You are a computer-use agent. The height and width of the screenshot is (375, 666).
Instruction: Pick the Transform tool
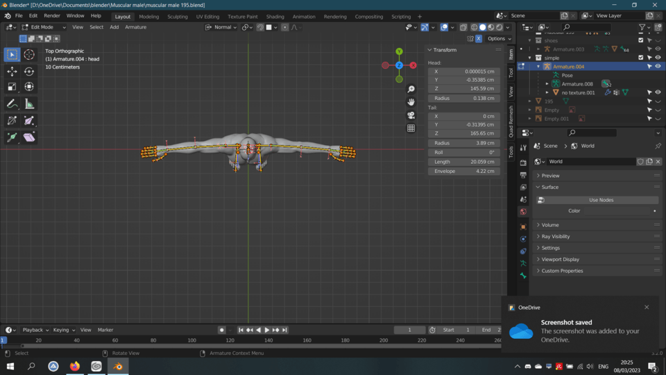29,87
